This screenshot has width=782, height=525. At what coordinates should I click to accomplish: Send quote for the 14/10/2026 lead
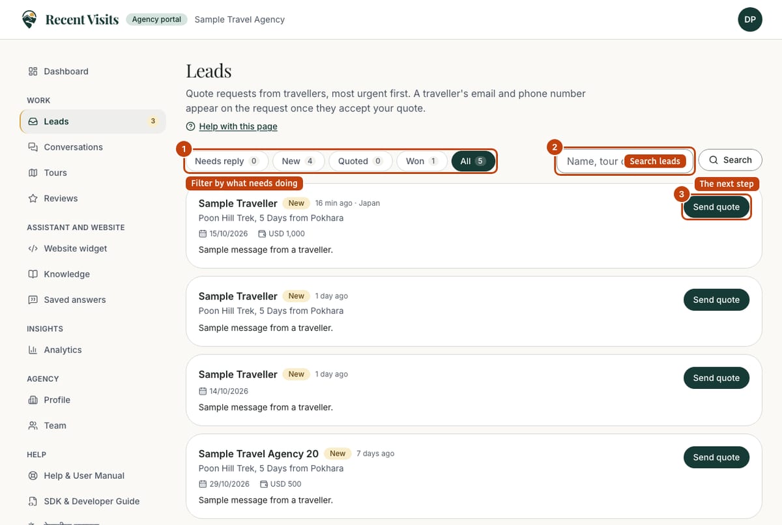pos(716,378)
